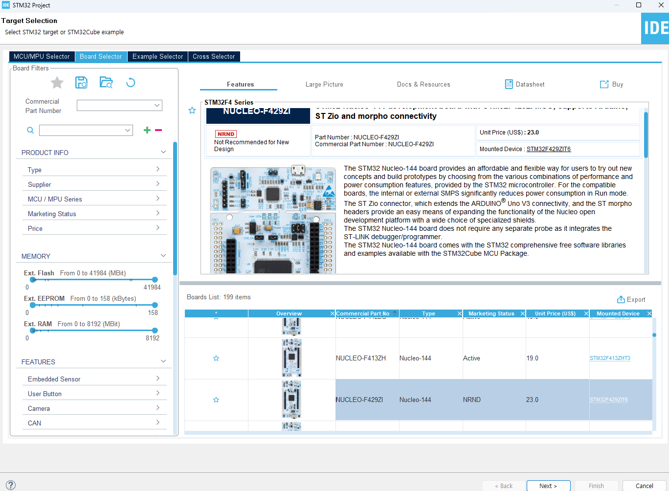
Task: Click the Ext. Flash slider maximum handle
Action: click(x=155, y=280)
